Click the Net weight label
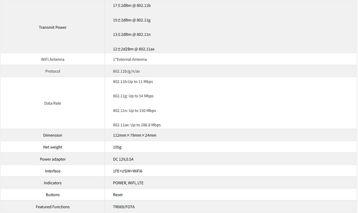 click(x=52, y=147)
